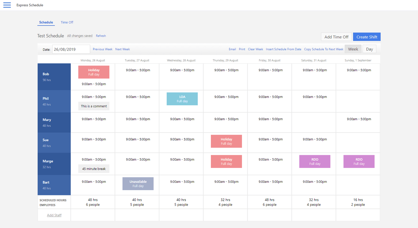Image resolution: width=418 pixels, height=228 pixels.
Task: Email the schedule
Action: tap(232, 49)
